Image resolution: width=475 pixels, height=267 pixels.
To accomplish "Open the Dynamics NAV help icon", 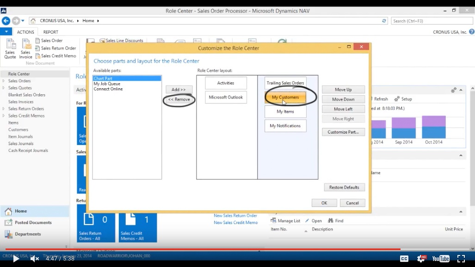I will tap(472, 32).
